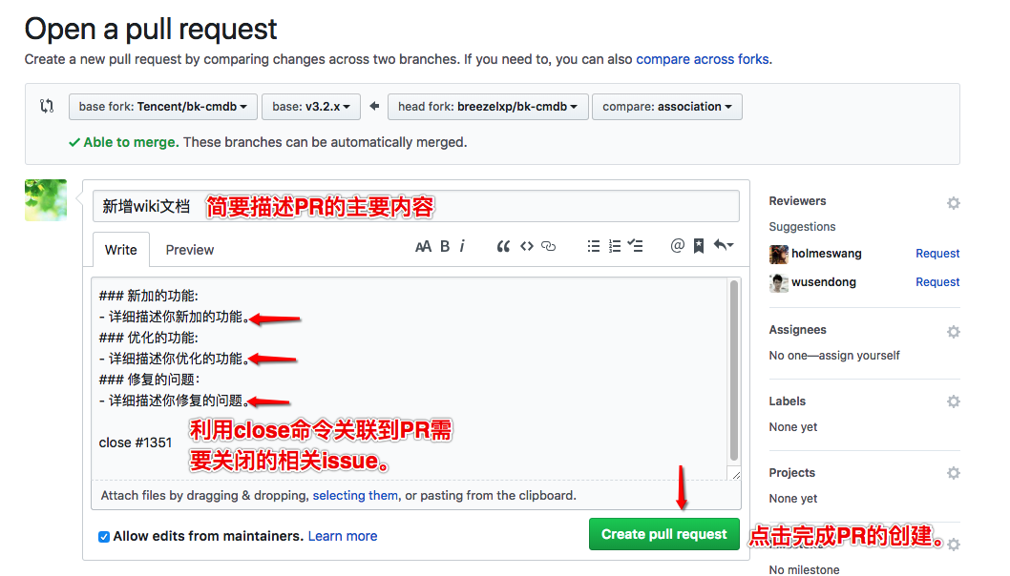This screenshot has height=576, width=1010.
Task: Insert code with the code icon
Action: (526, 246)
